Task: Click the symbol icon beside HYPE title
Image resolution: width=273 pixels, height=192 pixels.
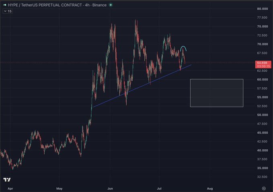Action: [5, 5]
